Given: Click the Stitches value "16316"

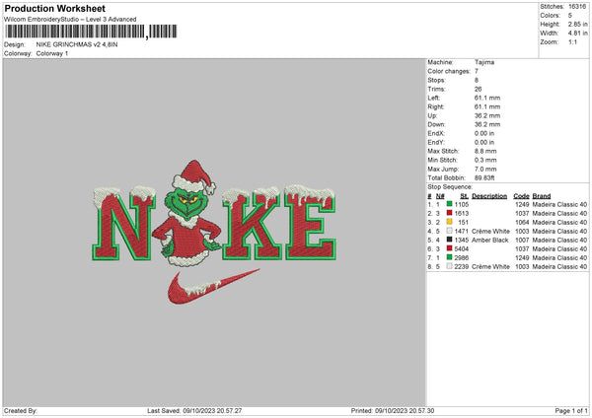Looking at the screenshot, I should 577,7.
